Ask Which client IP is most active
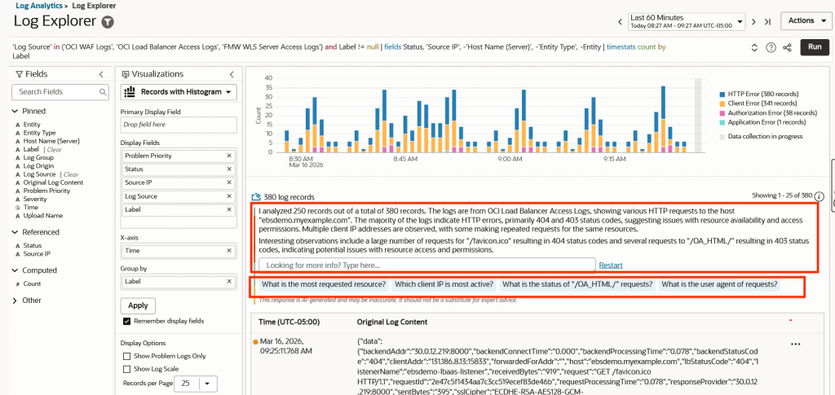The image size is (835, 395). pos(444,284)
